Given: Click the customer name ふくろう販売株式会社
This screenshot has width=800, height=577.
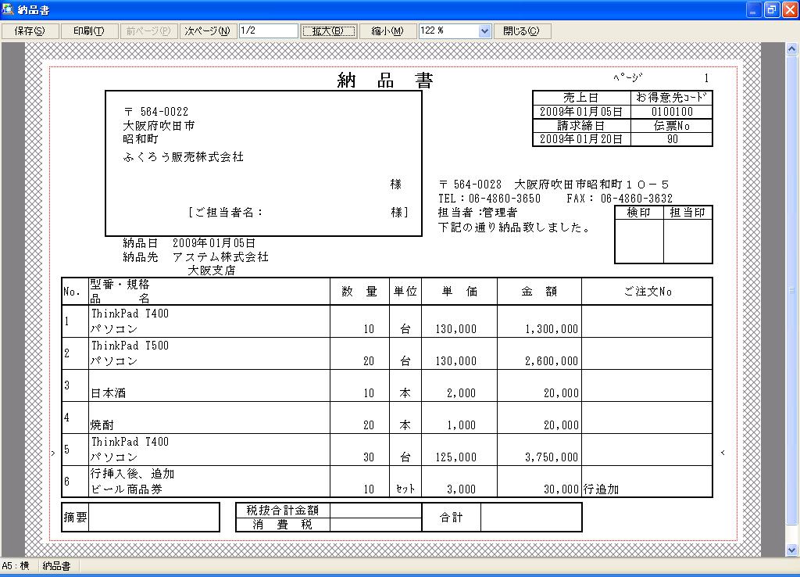Looking at the screenshot, I should (x=184, y=157).
